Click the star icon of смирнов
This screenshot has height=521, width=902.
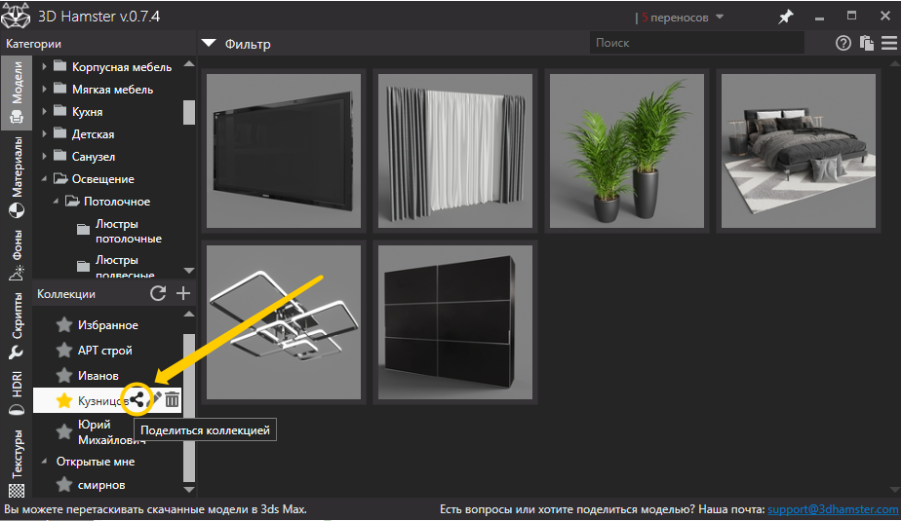[x=64, y=485]
